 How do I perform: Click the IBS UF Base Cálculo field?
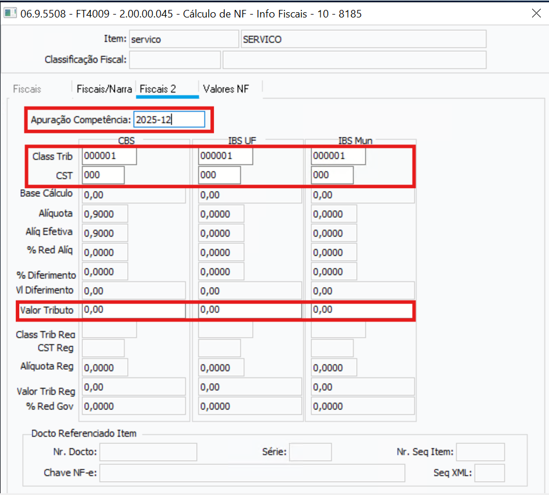click(250, 195)
